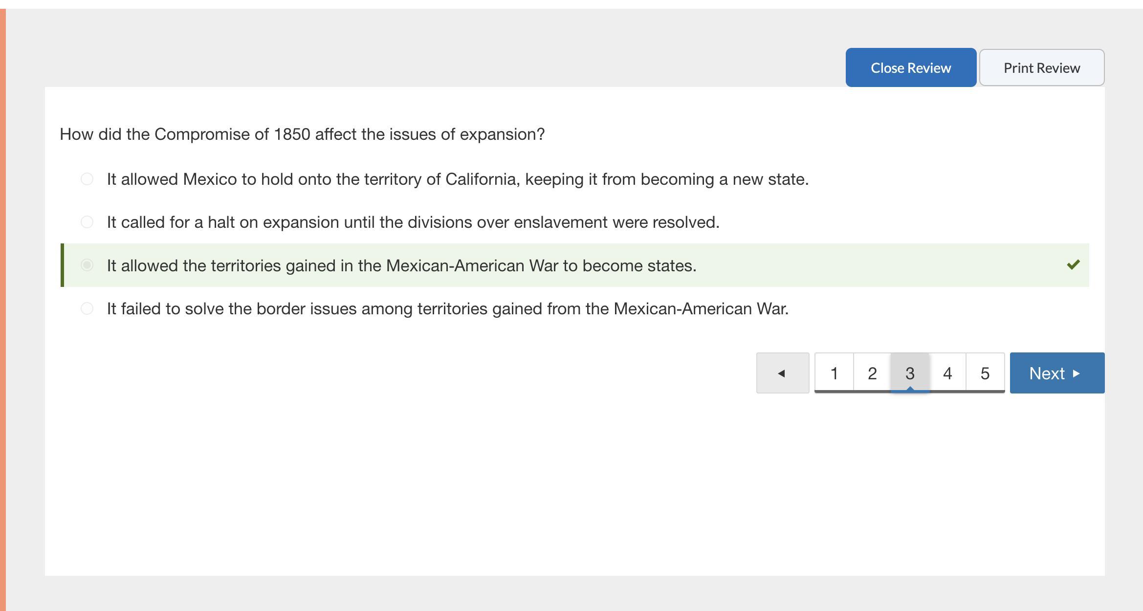Click the answer text about Mexican-American War states
The width and height of the screenshot is (1143, 611).
401,266
